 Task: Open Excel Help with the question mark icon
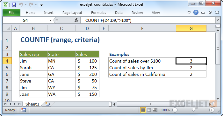pos(196,13)
